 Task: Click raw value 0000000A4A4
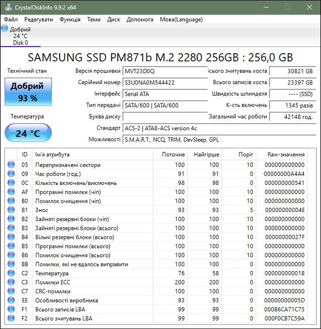click(x=284, y=174)
